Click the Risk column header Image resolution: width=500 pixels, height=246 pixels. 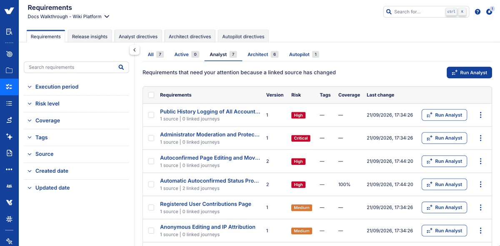[x=296, y=95]
